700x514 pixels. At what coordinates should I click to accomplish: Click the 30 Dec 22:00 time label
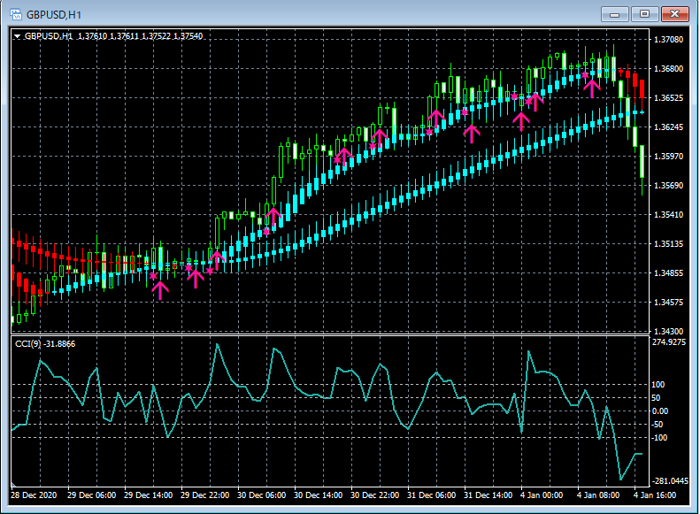point(373,495)
